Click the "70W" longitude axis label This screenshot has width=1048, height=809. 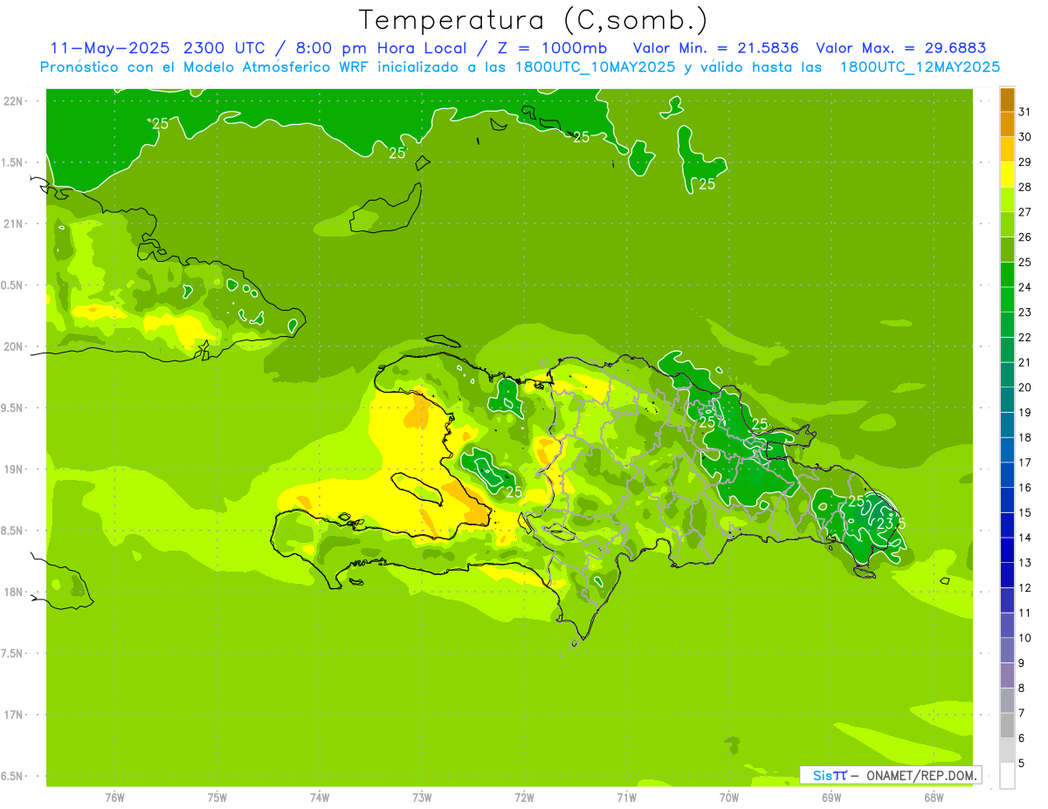click(x=728, y=798)
